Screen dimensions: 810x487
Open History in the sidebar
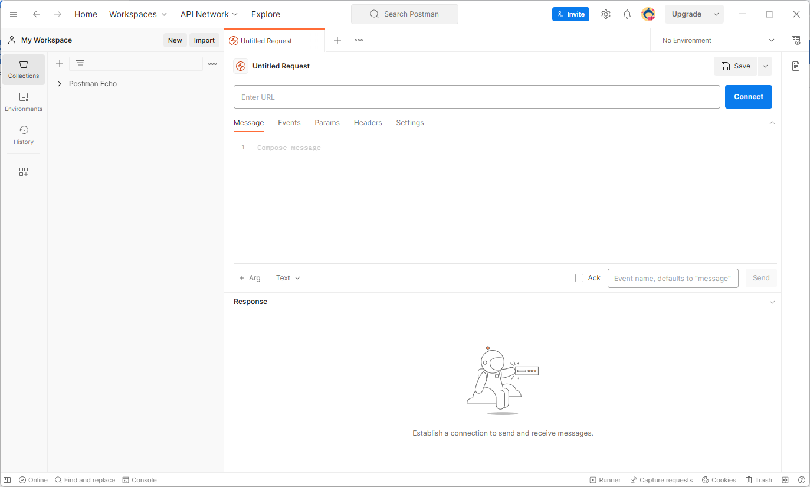point(24,135)
